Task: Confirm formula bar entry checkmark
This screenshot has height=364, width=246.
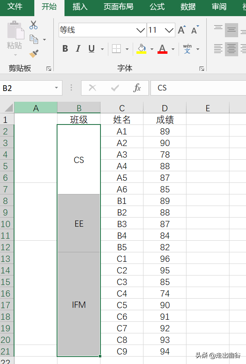Action: pos(115,88)
